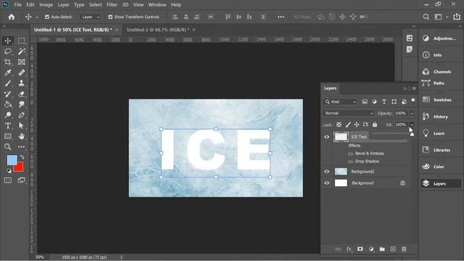Toggle lock transparent pixels button
The height and width of the screenshot is (261, 464).
(339, 125)
